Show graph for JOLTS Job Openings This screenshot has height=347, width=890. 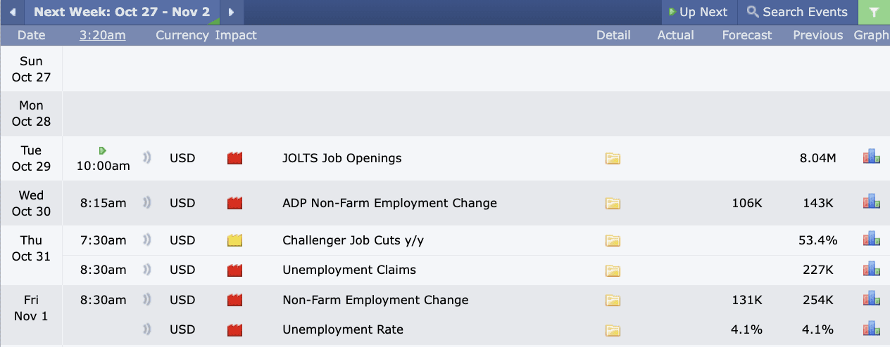click(872, 157)
